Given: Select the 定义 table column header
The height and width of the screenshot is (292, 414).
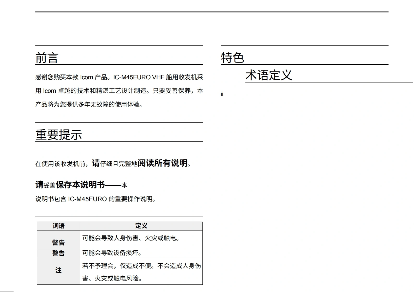Looking at the screenshot, I should [141, 226].
